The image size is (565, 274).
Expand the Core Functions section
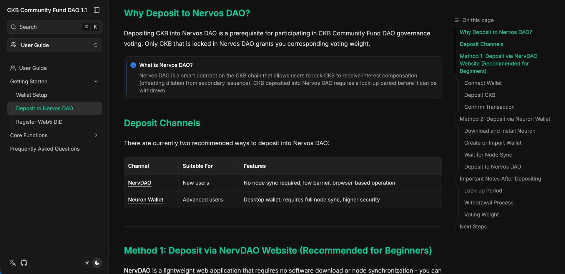96,135
